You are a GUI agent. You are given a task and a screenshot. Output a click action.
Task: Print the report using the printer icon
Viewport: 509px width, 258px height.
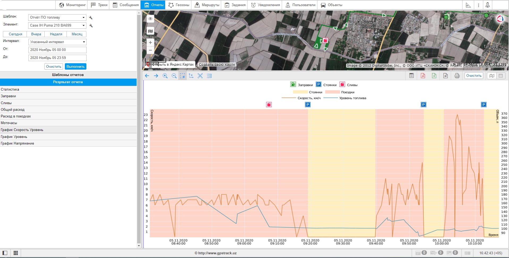coord(457,76)
